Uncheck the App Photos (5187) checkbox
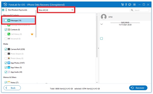 coord(6,63)
